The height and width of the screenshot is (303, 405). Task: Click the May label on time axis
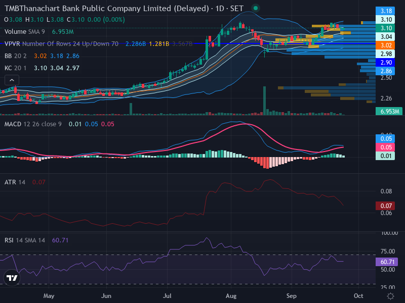click(x=49, y=296)
